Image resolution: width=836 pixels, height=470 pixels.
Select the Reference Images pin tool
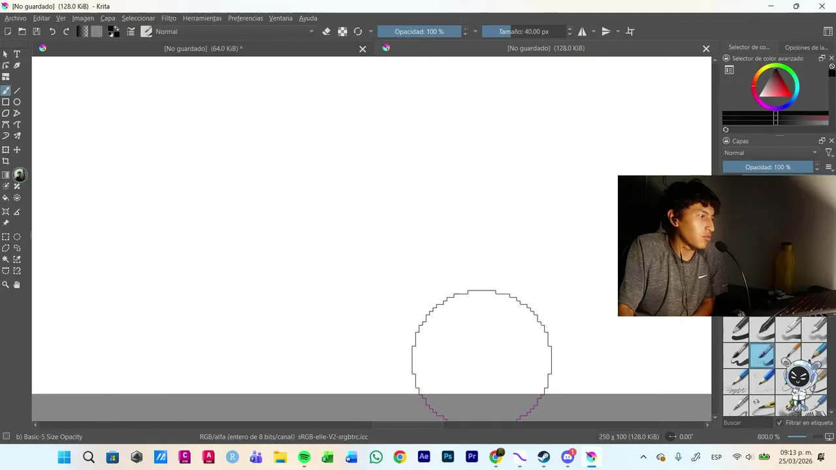click(6, 223)
